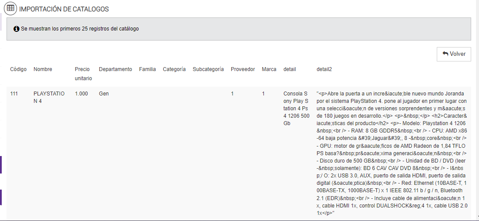Click the Categoría column header
Screen dimensions: 479x221
(x=174, y=69)
